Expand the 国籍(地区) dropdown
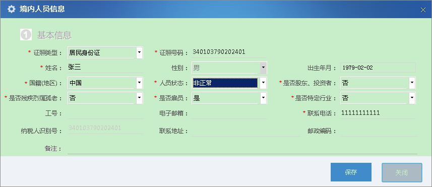 (140, 83)
